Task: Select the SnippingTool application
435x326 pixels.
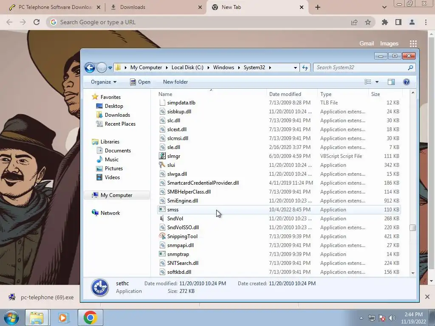Action: pyautogui.click(x=279, y=236)
